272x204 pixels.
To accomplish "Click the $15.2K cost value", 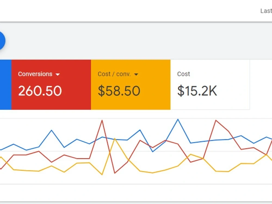I will tap(197, 91).
